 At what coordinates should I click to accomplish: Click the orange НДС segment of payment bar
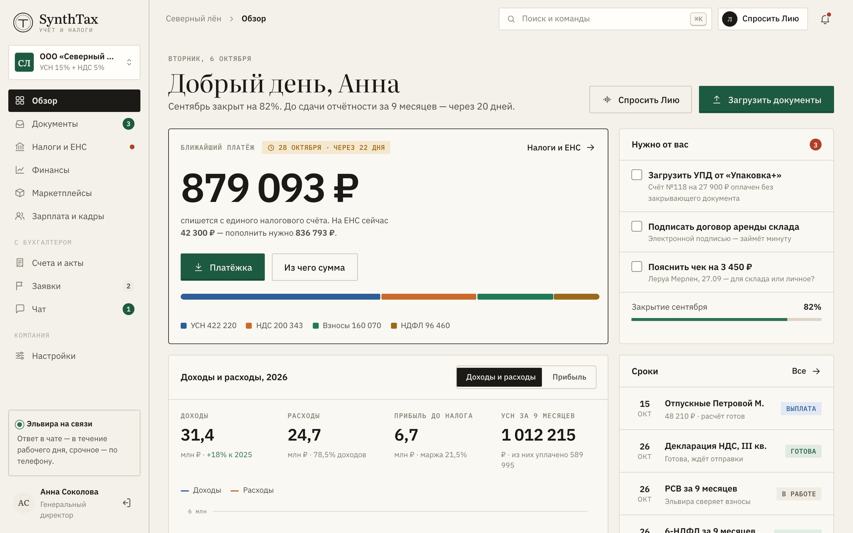tap(429, 297)
